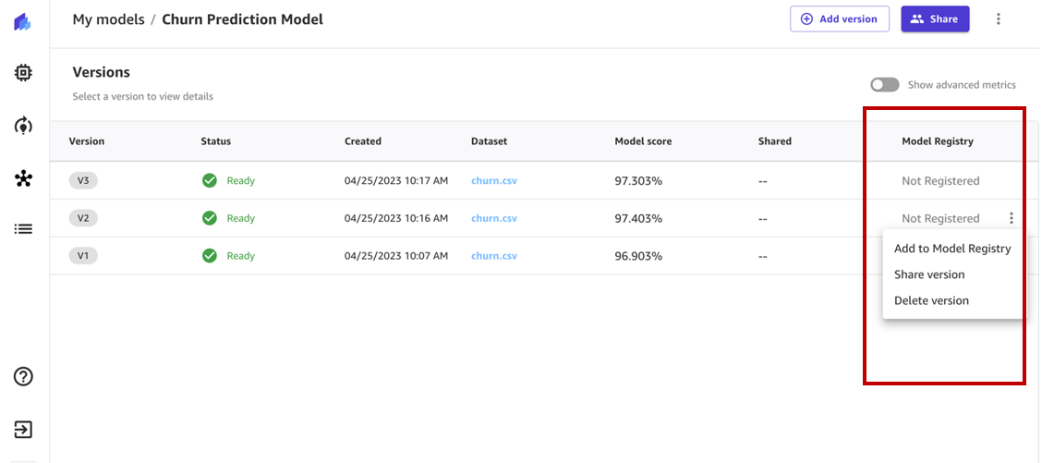Open the three-dot menu for the V2 row
The width and height of the screenshot is (1054, 463).
pyautogui.click(x=1011, y=218)
